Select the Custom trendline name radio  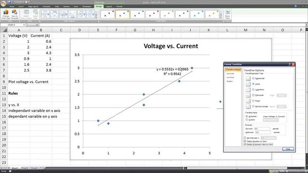[x=247, y=120]
